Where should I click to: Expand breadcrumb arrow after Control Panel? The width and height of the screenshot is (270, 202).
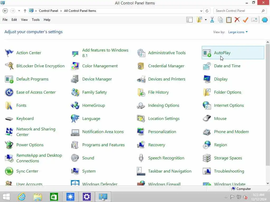click(x=61, y=11)
